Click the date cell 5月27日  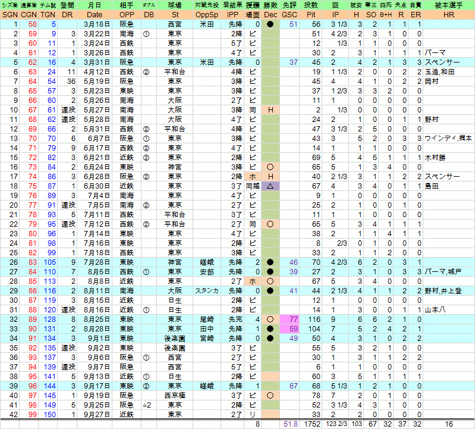tap(97, 109)
